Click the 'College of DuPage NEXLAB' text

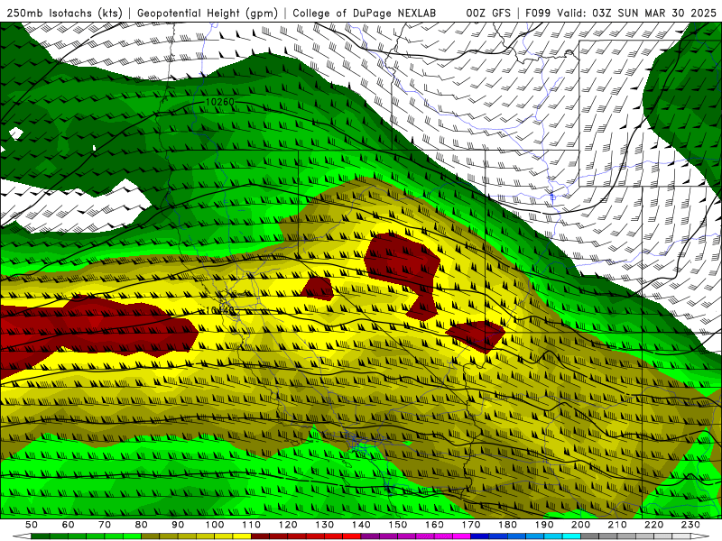[365, 14]
